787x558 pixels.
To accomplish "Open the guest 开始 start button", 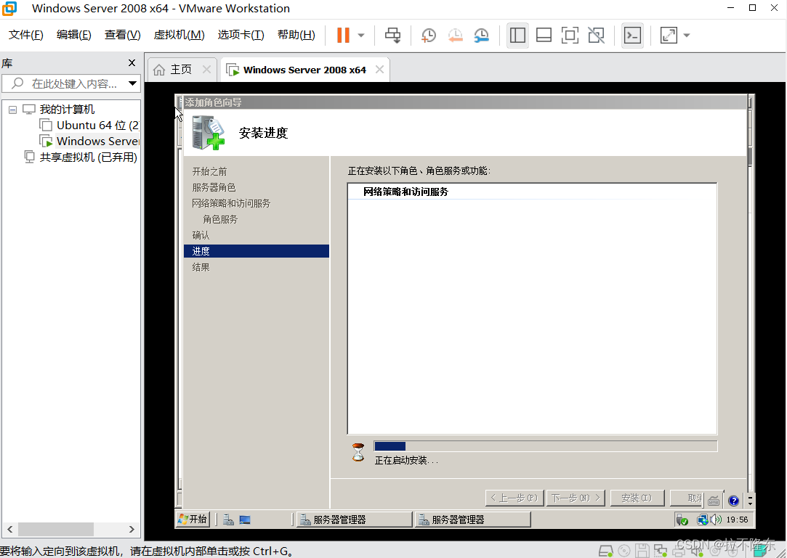I will pyautogui.click(x=193, y=520).
